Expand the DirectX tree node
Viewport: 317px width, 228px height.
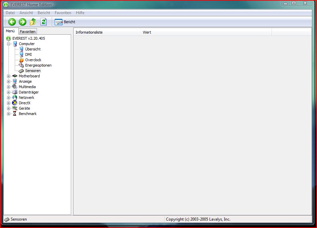(8, 103)
